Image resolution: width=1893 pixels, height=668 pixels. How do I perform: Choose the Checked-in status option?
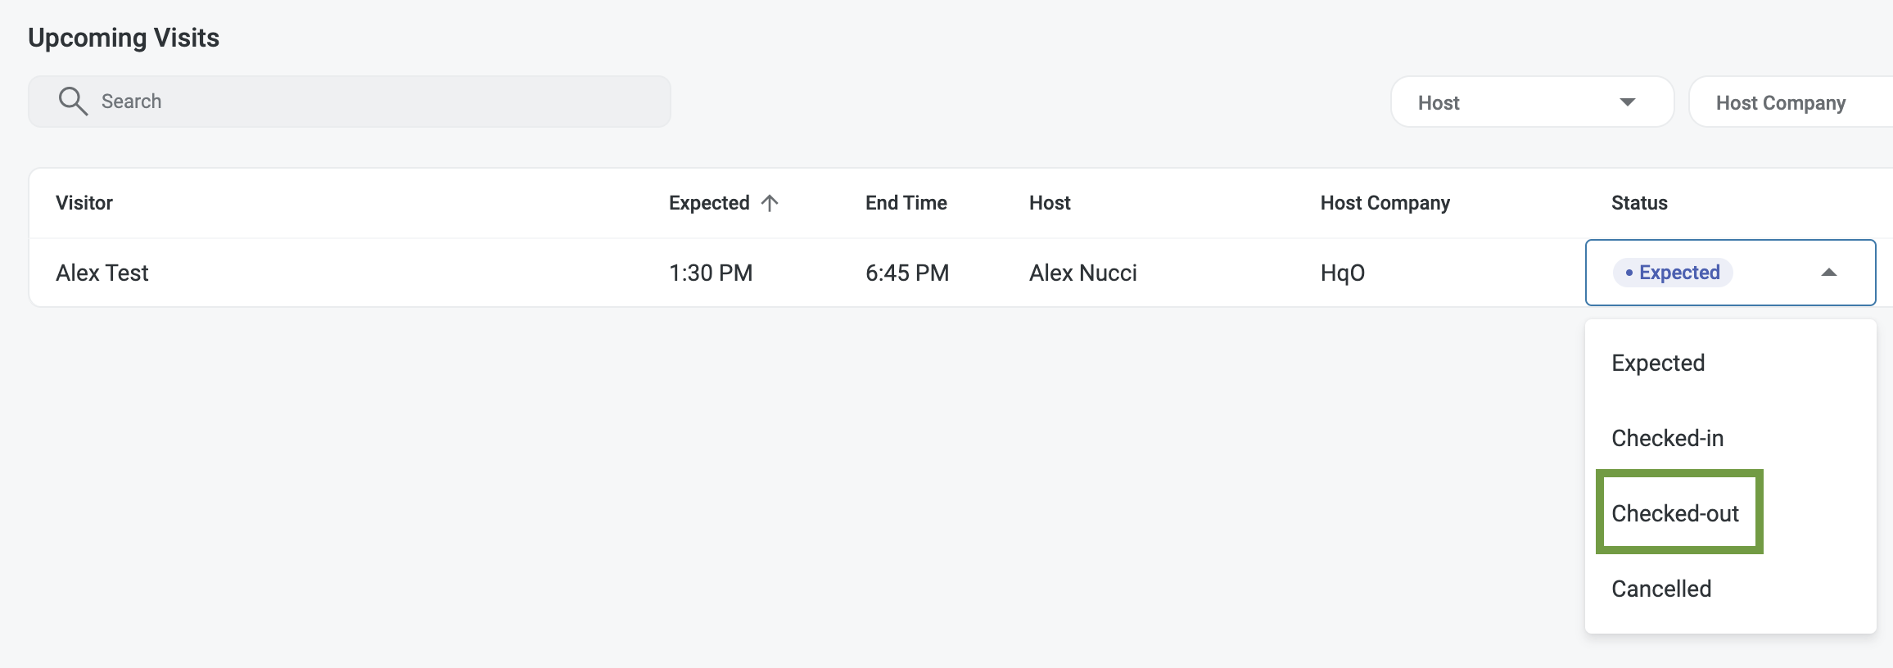(x=1667, y=438)
